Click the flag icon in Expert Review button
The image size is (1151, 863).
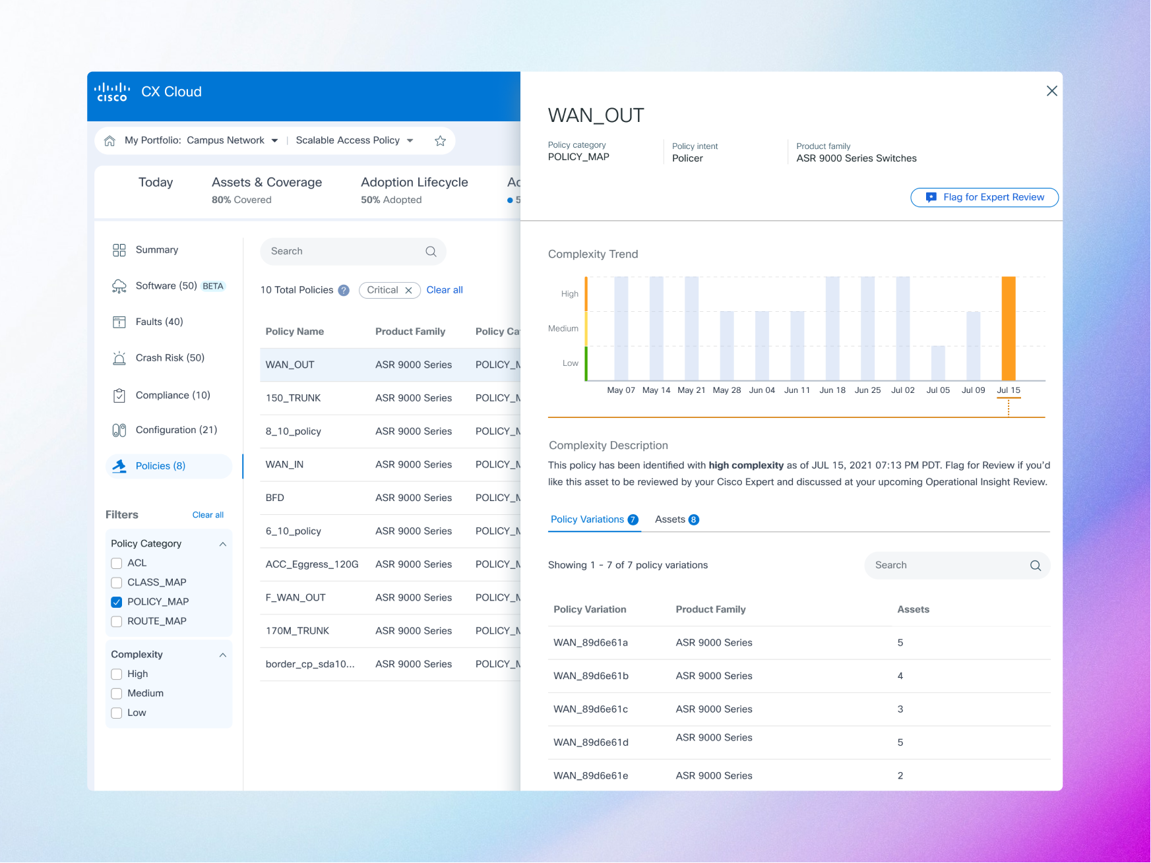[x=931, y=197]
